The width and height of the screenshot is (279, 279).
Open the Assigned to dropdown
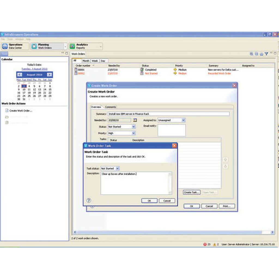pyautogui.click(x=183, y=120)
